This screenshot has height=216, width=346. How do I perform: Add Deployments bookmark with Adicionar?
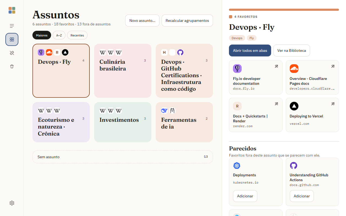click(x=245, y=196)
